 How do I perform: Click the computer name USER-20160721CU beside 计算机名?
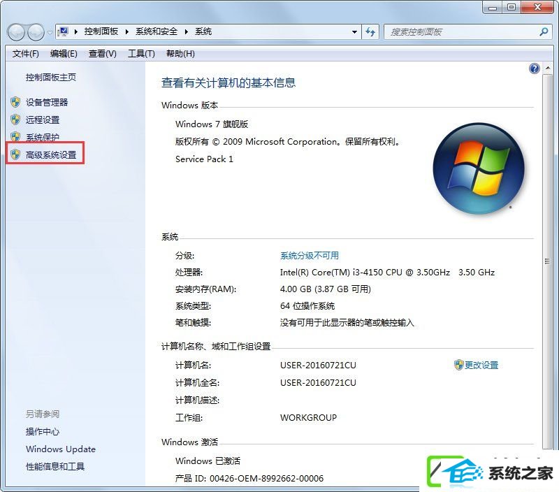[318, 365]
